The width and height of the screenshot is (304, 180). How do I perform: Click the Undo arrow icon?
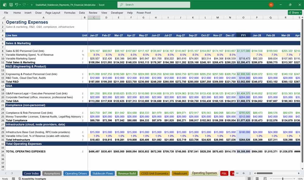pos(16,5)
